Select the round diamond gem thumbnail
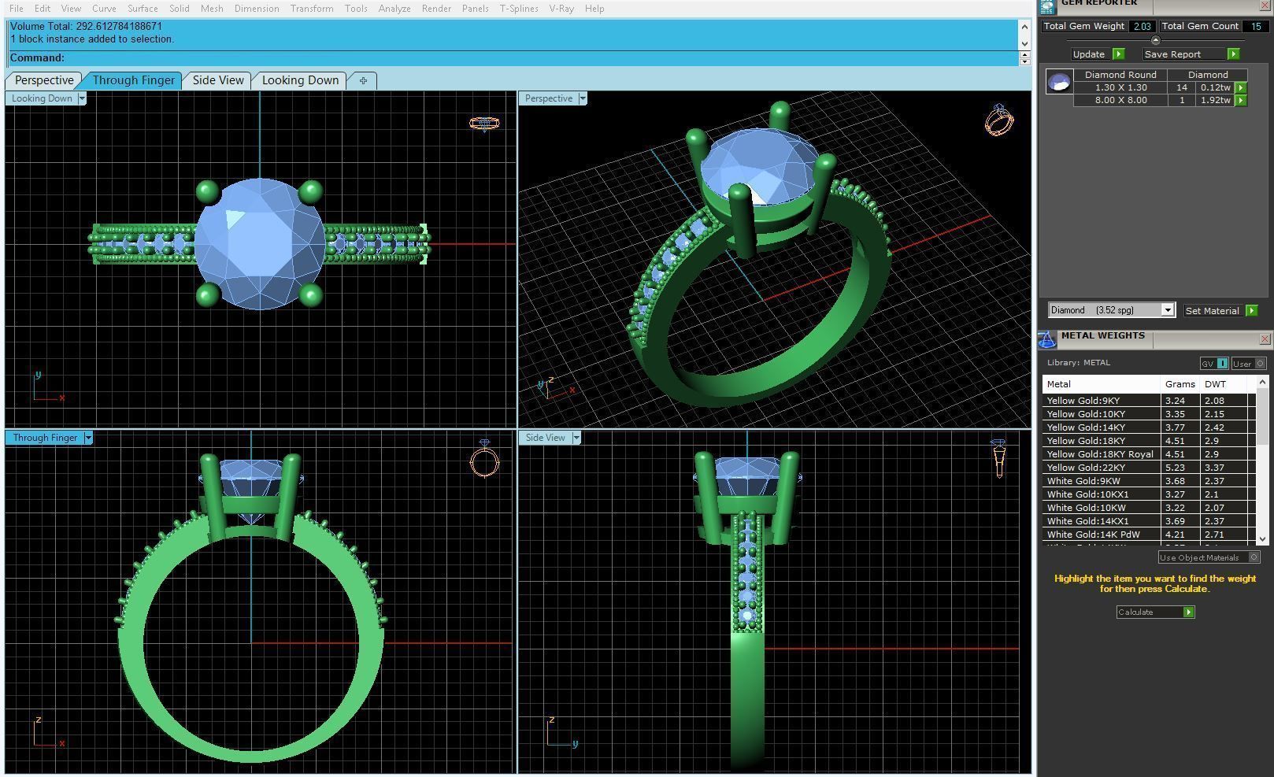1274x777 pixels. pyautogui.click(x=1059, y=82)
